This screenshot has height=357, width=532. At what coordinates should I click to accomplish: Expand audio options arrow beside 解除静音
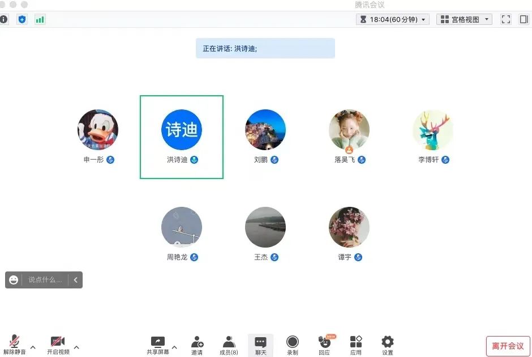[33, 347]
